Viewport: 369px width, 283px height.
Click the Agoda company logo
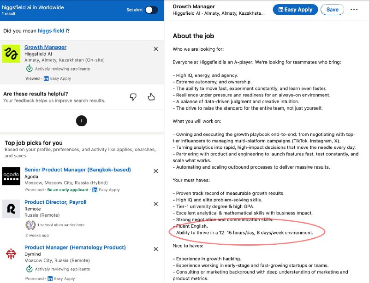click(x=11, y=176)
